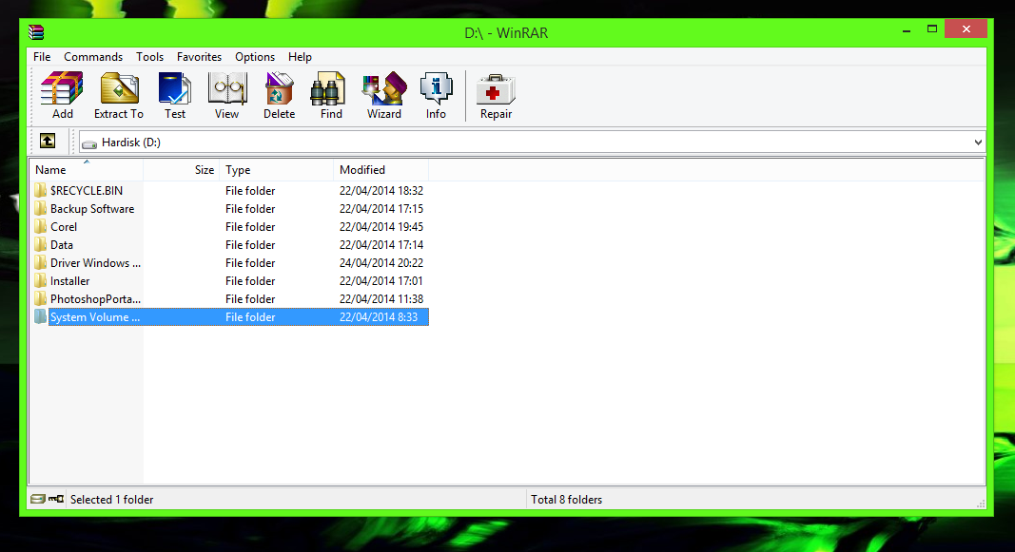
Task: Select the Driver Windows folder
Action: (x=95, y=263)
